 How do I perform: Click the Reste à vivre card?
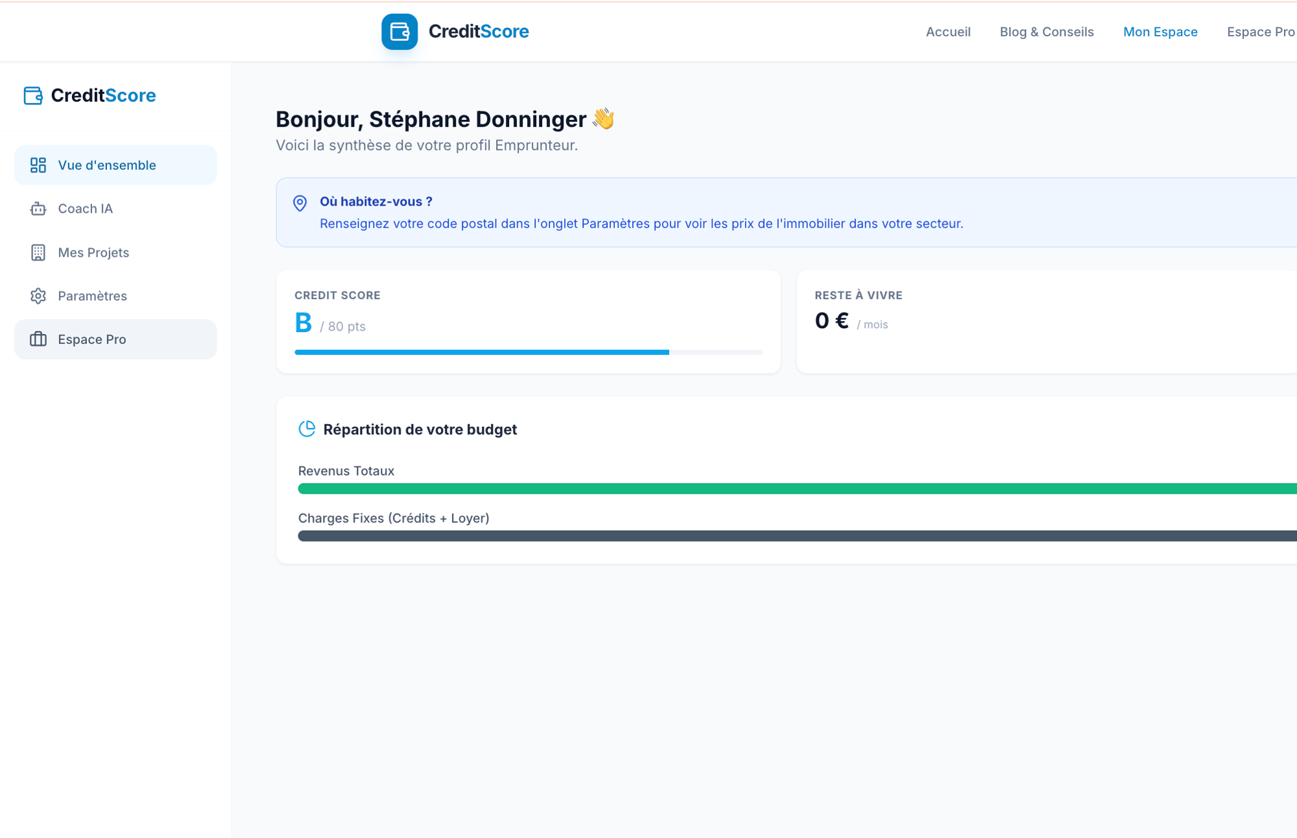click(1045, 322)
